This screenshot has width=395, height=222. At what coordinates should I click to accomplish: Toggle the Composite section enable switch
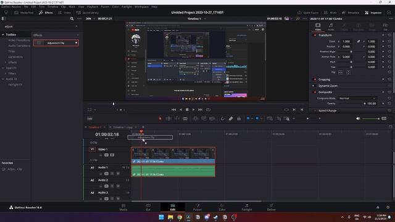[315, 92]
